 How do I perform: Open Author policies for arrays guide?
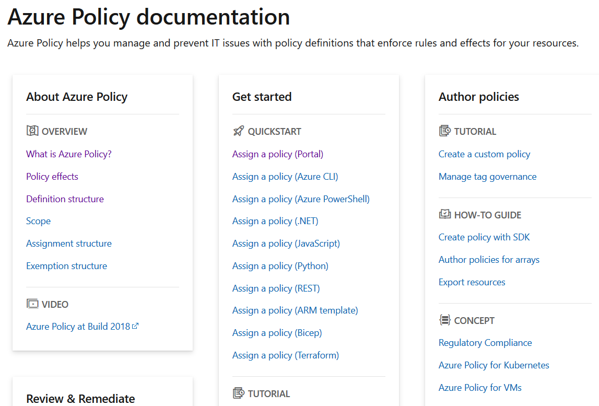click(x=489, y=260)
